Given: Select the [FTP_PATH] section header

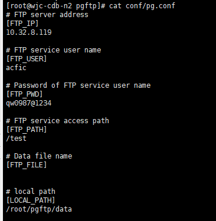Looking at the screenshot, I should tap(27, 130).
